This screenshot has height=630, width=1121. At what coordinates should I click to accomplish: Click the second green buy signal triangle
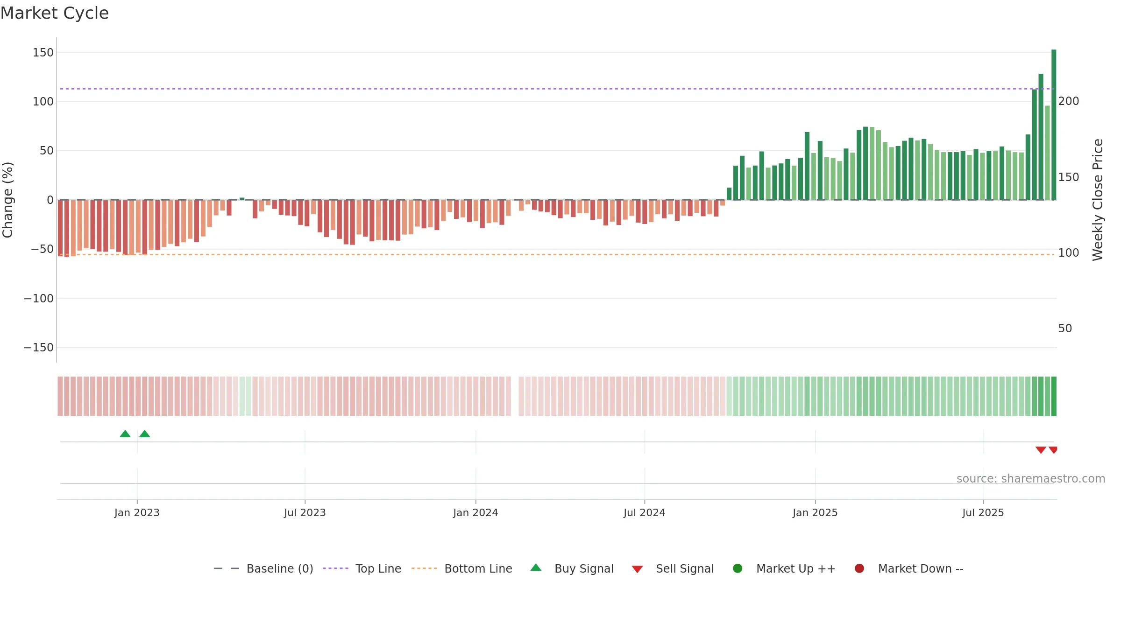pos(145,434)
